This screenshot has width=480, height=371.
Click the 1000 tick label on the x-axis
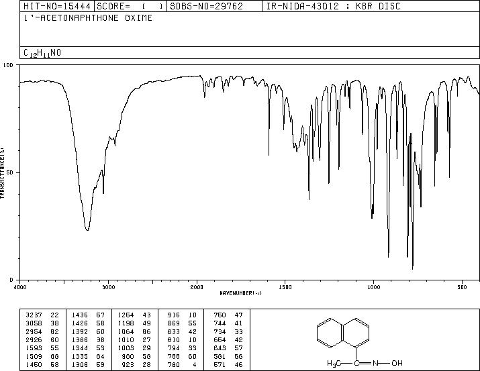click(373, 287)
